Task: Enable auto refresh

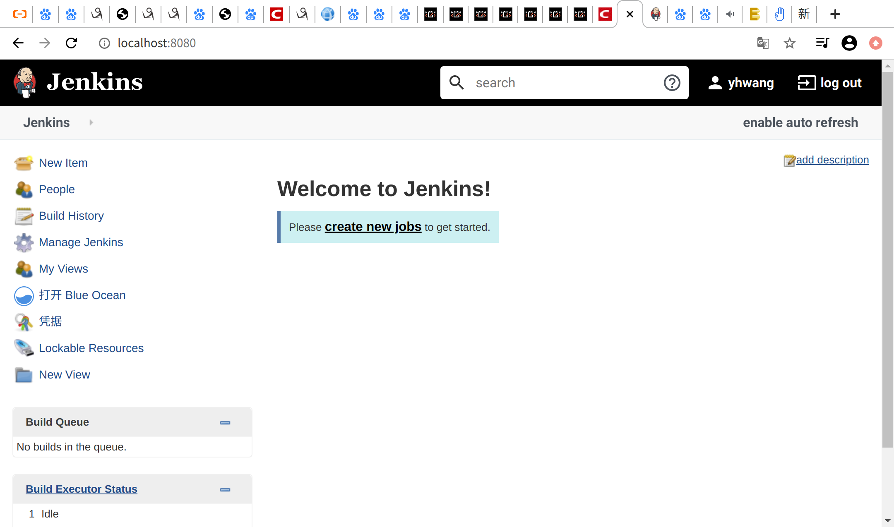Action: [800, 122]
